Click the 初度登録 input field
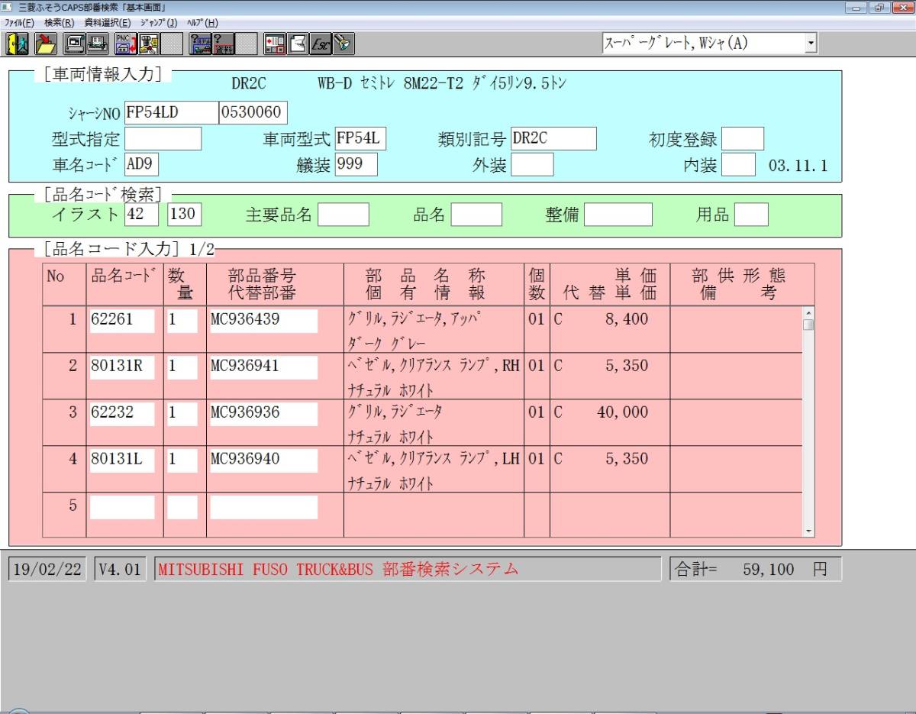 (742, 139)
